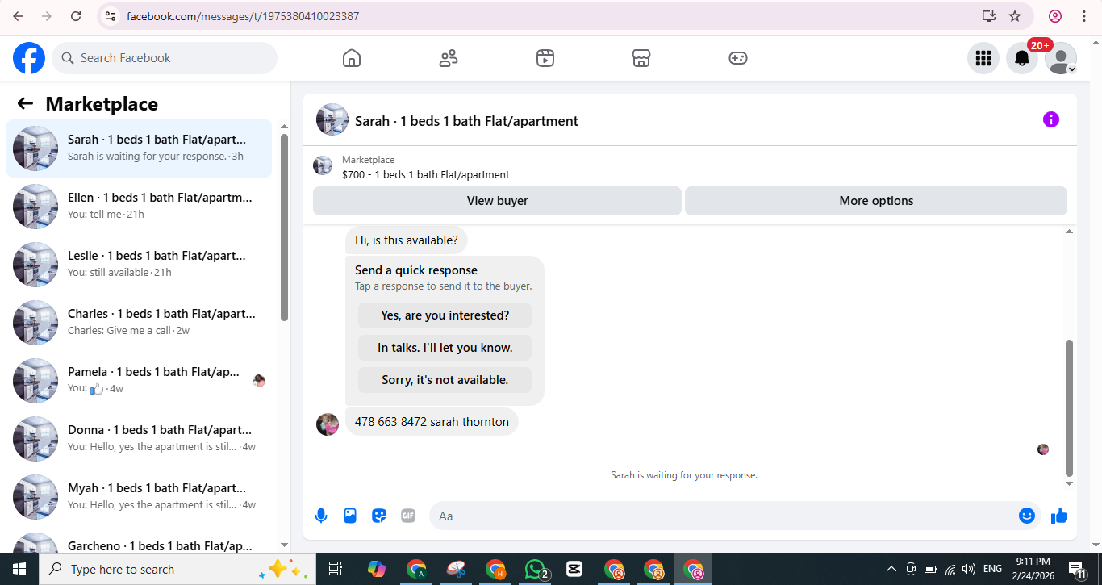Screen dimensions: 1102x585
Task: Reload the page with refresh icon
Action: coord(76,16)
